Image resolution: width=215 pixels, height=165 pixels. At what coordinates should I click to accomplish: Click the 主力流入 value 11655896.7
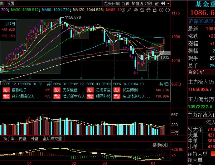point(200,89)
